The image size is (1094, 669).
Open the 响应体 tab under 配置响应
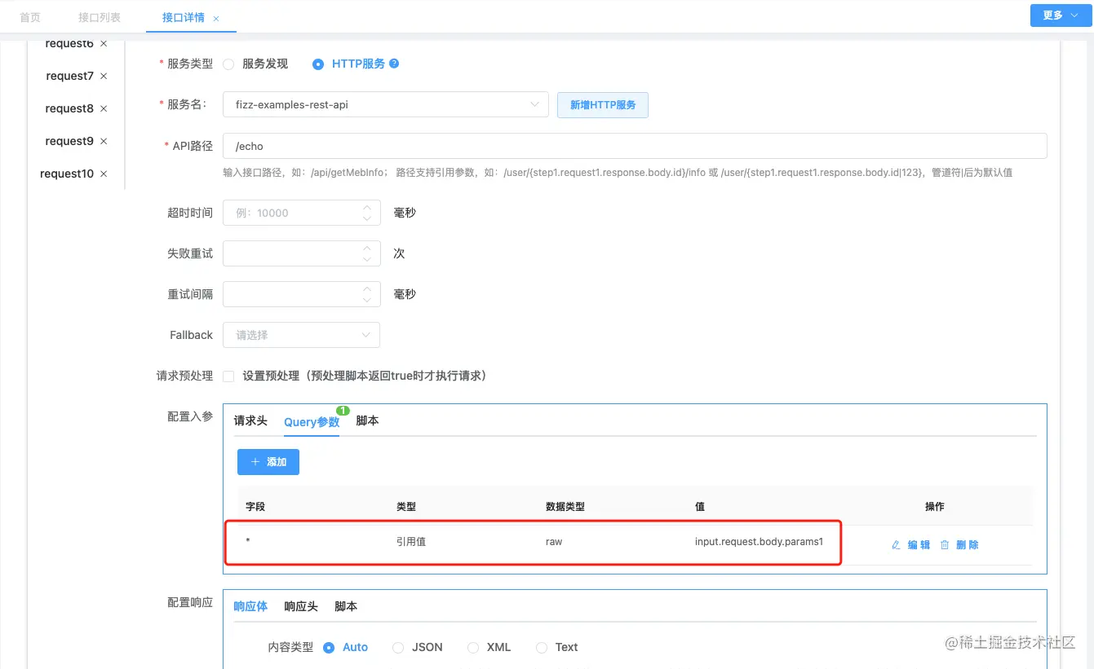point(250,606)
